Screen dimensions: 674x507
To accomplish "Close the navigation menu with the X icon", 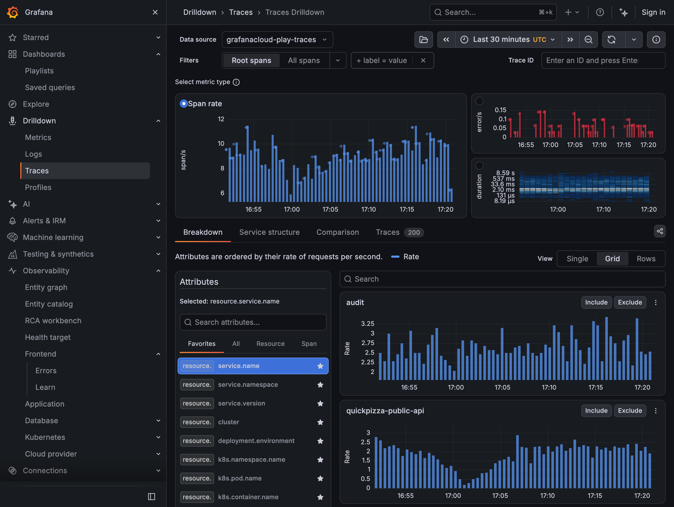I will pyautogui.click(x=155, y=12).
